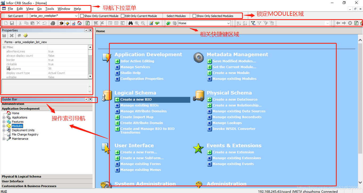
Task: Toggle Edit Only Current Module checkbox
Action: coord(123,16)
